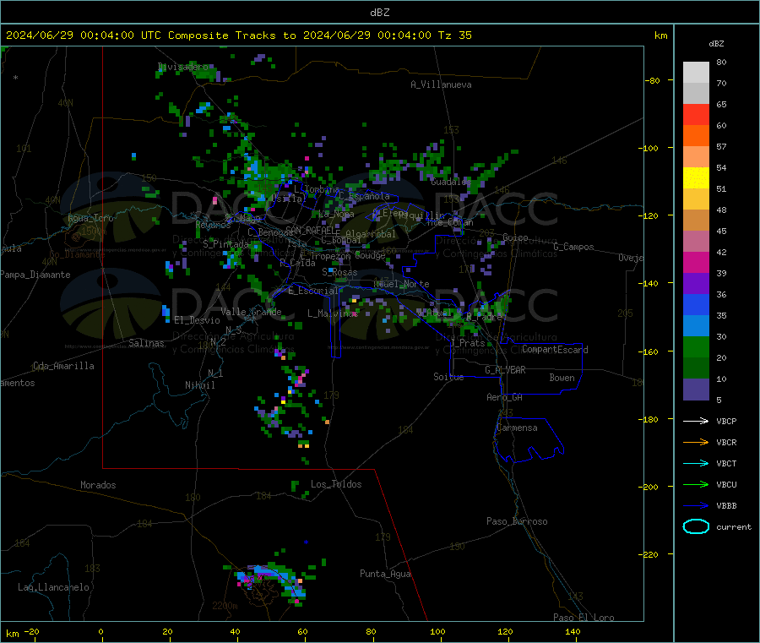Viewport: 760px width, 643px height.
Task: Click the 'Guadales' map label
Action: [451, 182]
